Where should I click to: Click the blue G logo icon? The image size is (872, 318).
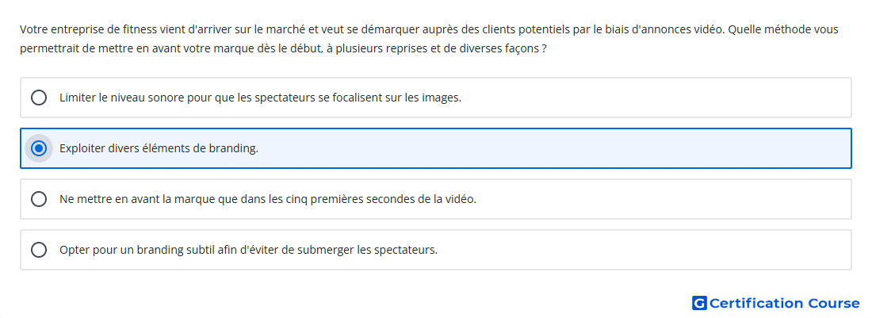click(699, 303)
